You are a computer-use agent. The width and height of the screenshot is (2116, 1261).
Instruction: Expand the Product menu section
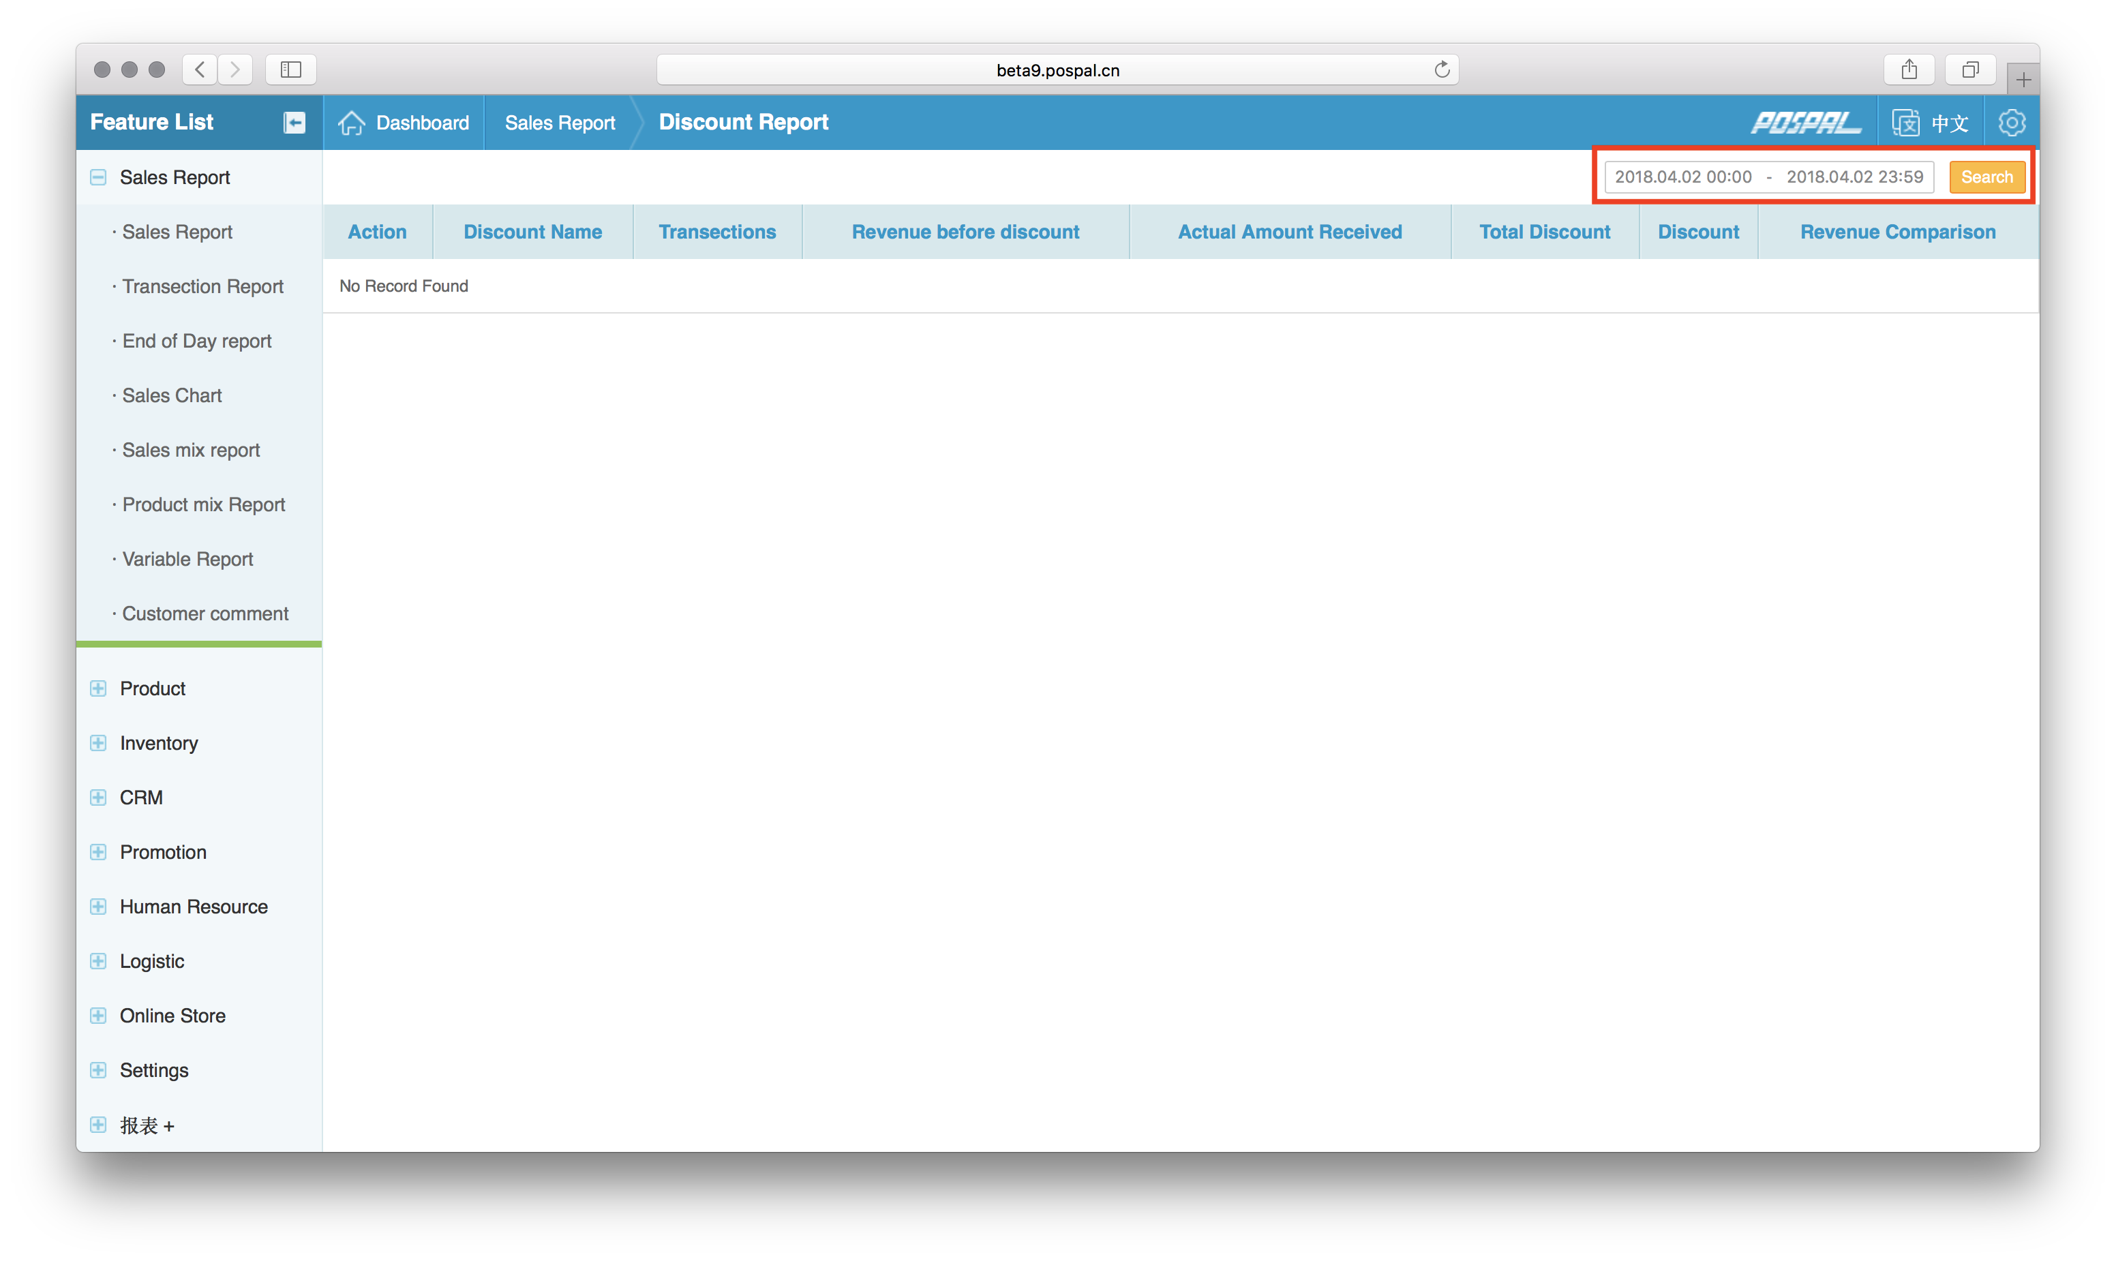coord(99,688)
